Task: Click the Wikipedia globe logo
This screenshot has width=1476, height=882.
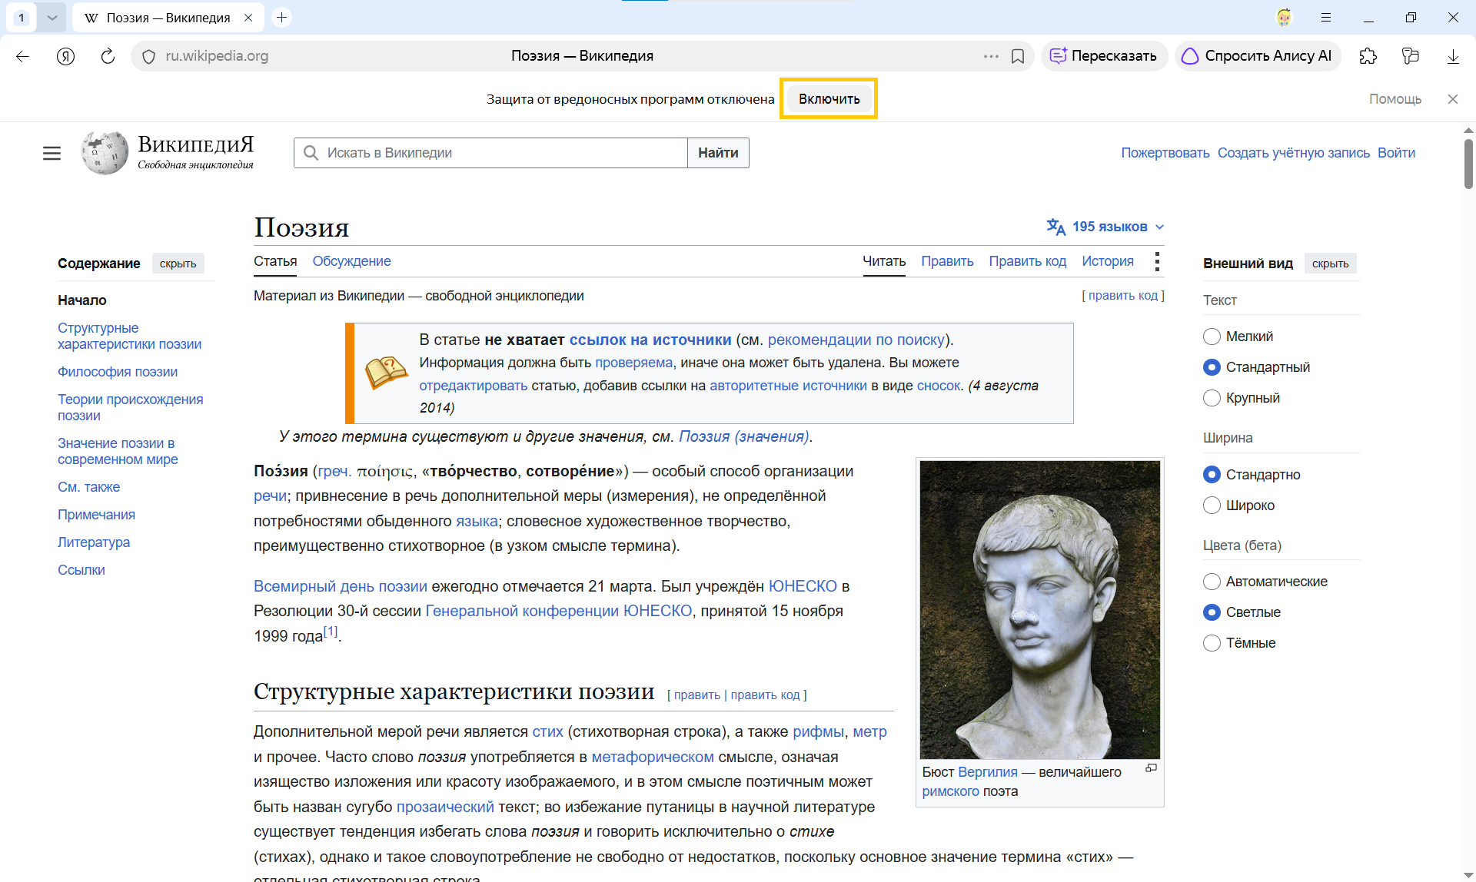Action: [x=105, y=152]
